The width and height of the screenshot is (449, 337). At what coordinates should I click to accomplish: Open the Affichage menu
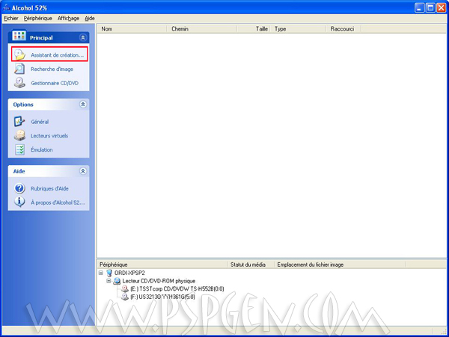coord(68,18)
